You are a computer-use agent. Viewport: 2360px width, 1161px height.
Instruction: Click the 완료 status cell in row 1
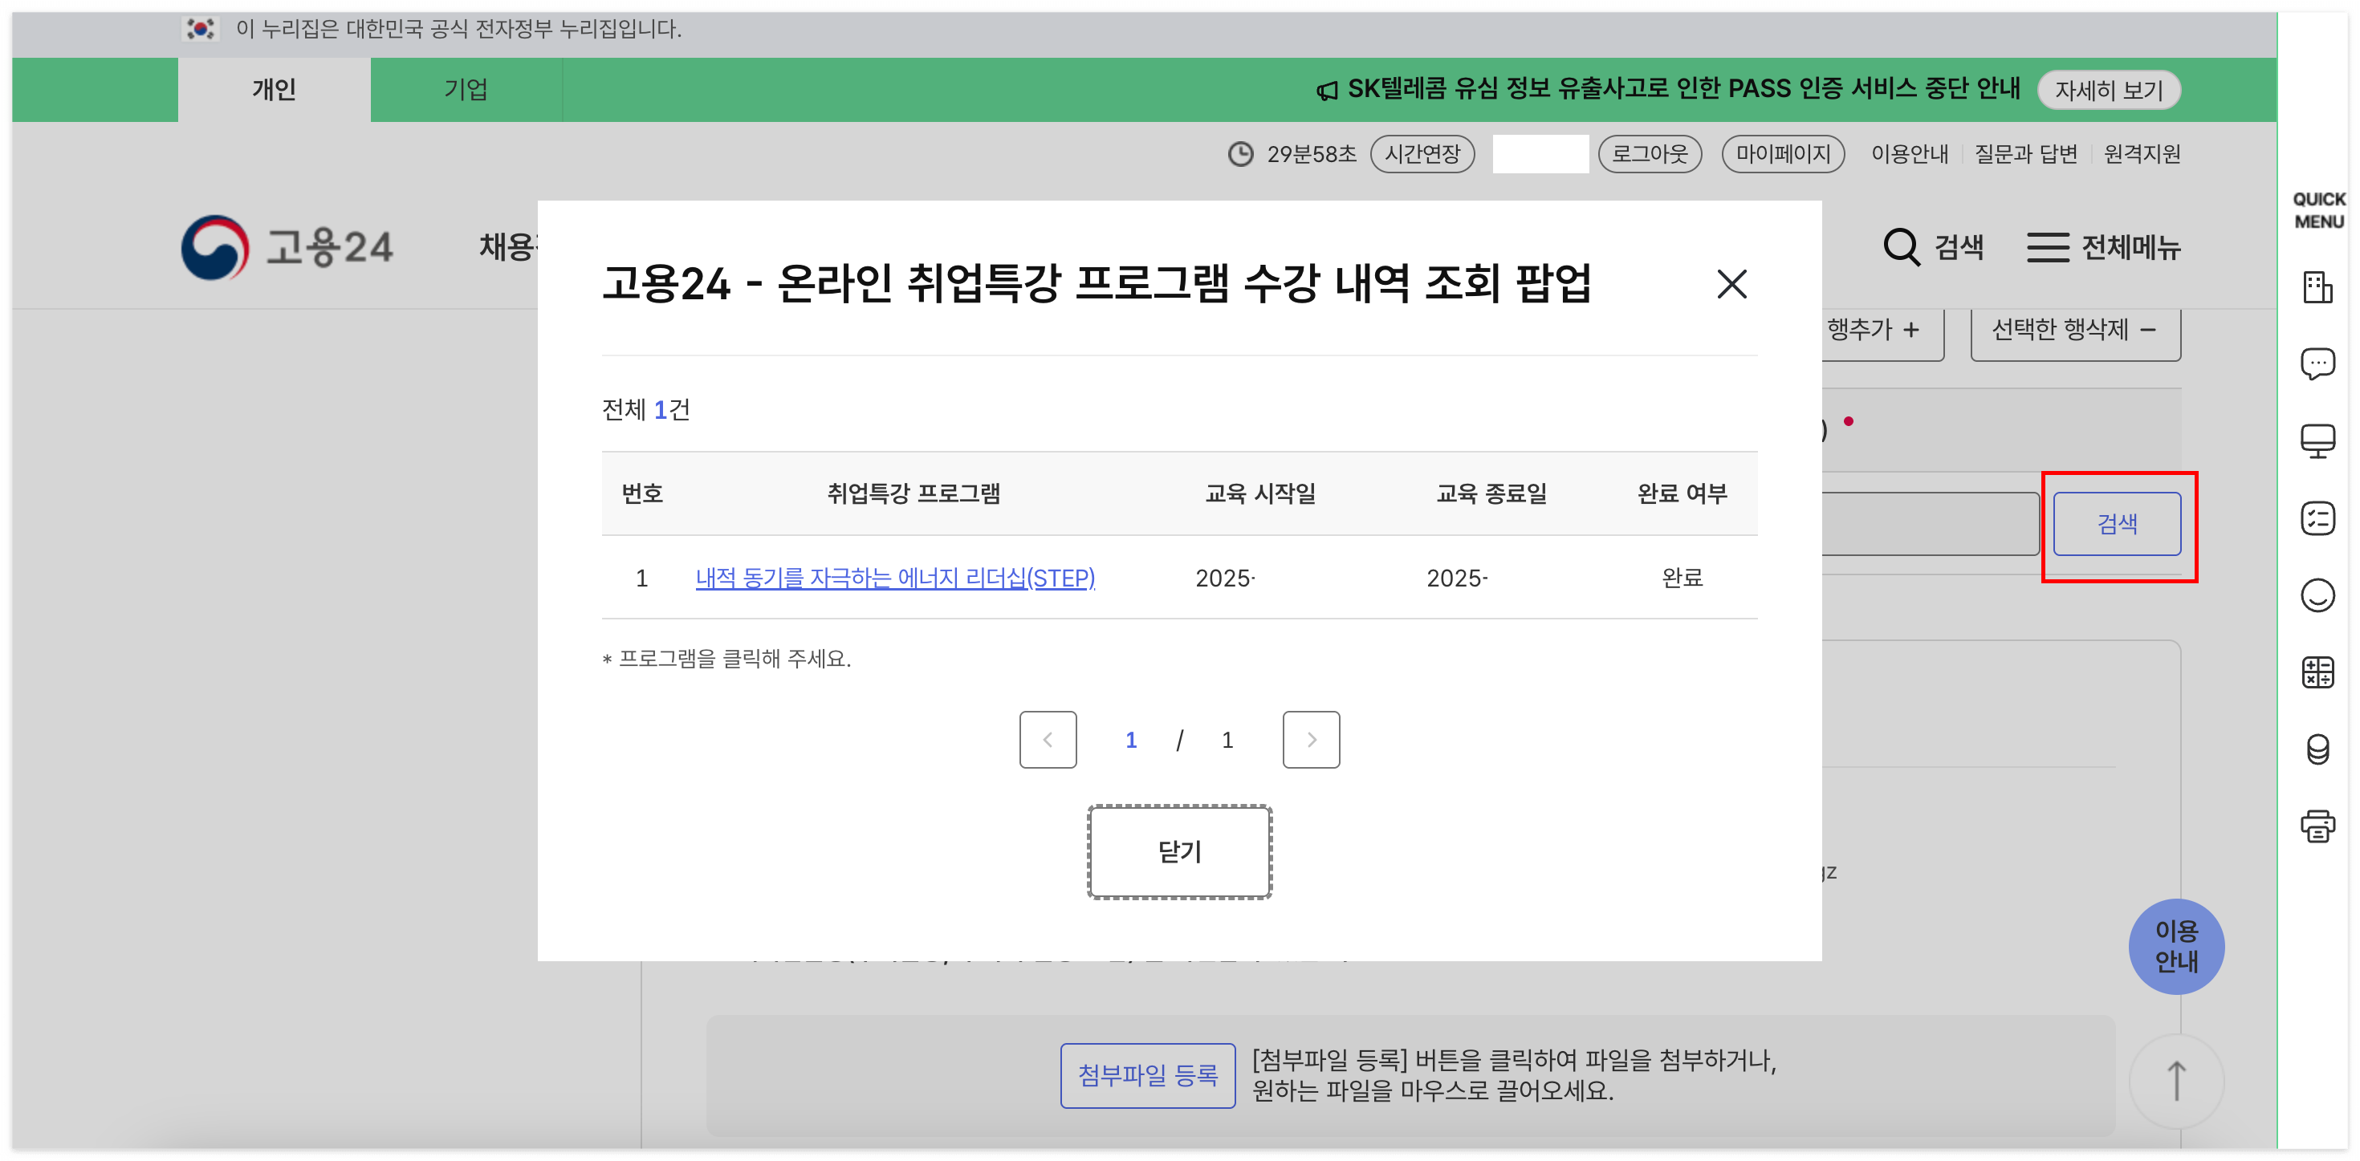tap(1682, 578)
